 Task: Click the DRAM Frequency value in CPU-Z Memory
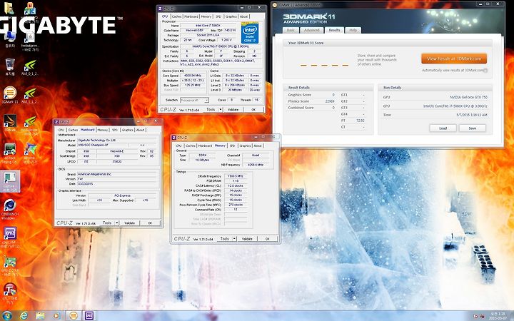pyautogui.click(x=234, y=176)
